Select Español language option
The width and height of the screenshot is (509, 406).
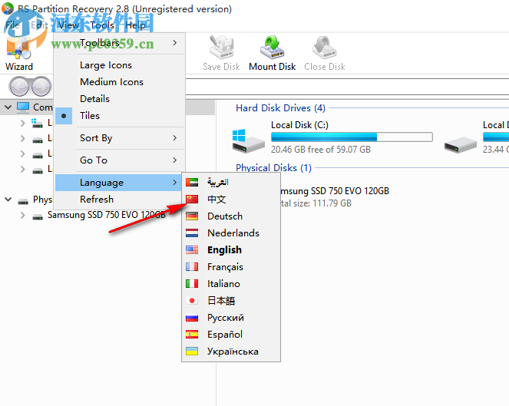click(231, 335)
